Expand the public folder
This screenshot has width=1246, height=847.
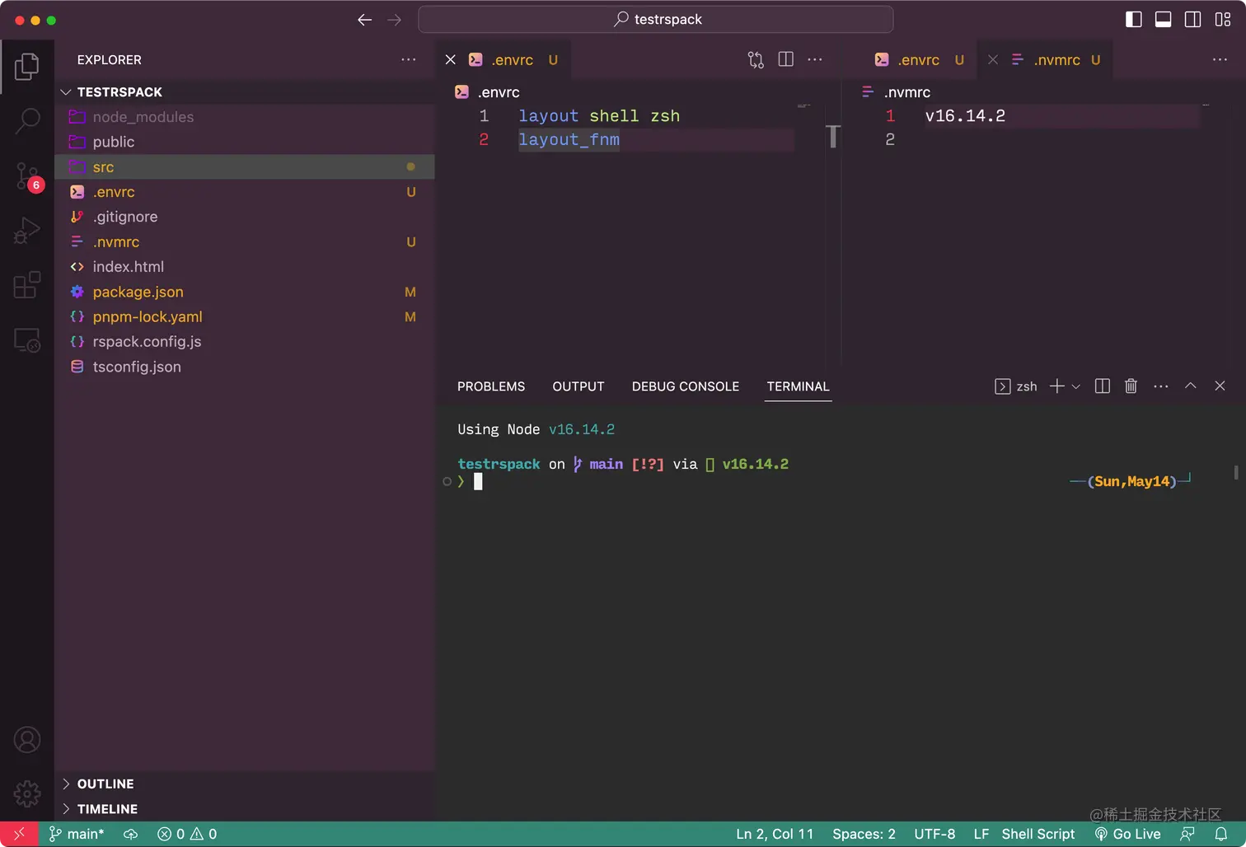pos(245,142)
